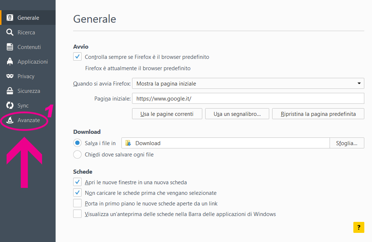
Task: Click the 'Generale' page heading
Action: [x=95, y=19]
